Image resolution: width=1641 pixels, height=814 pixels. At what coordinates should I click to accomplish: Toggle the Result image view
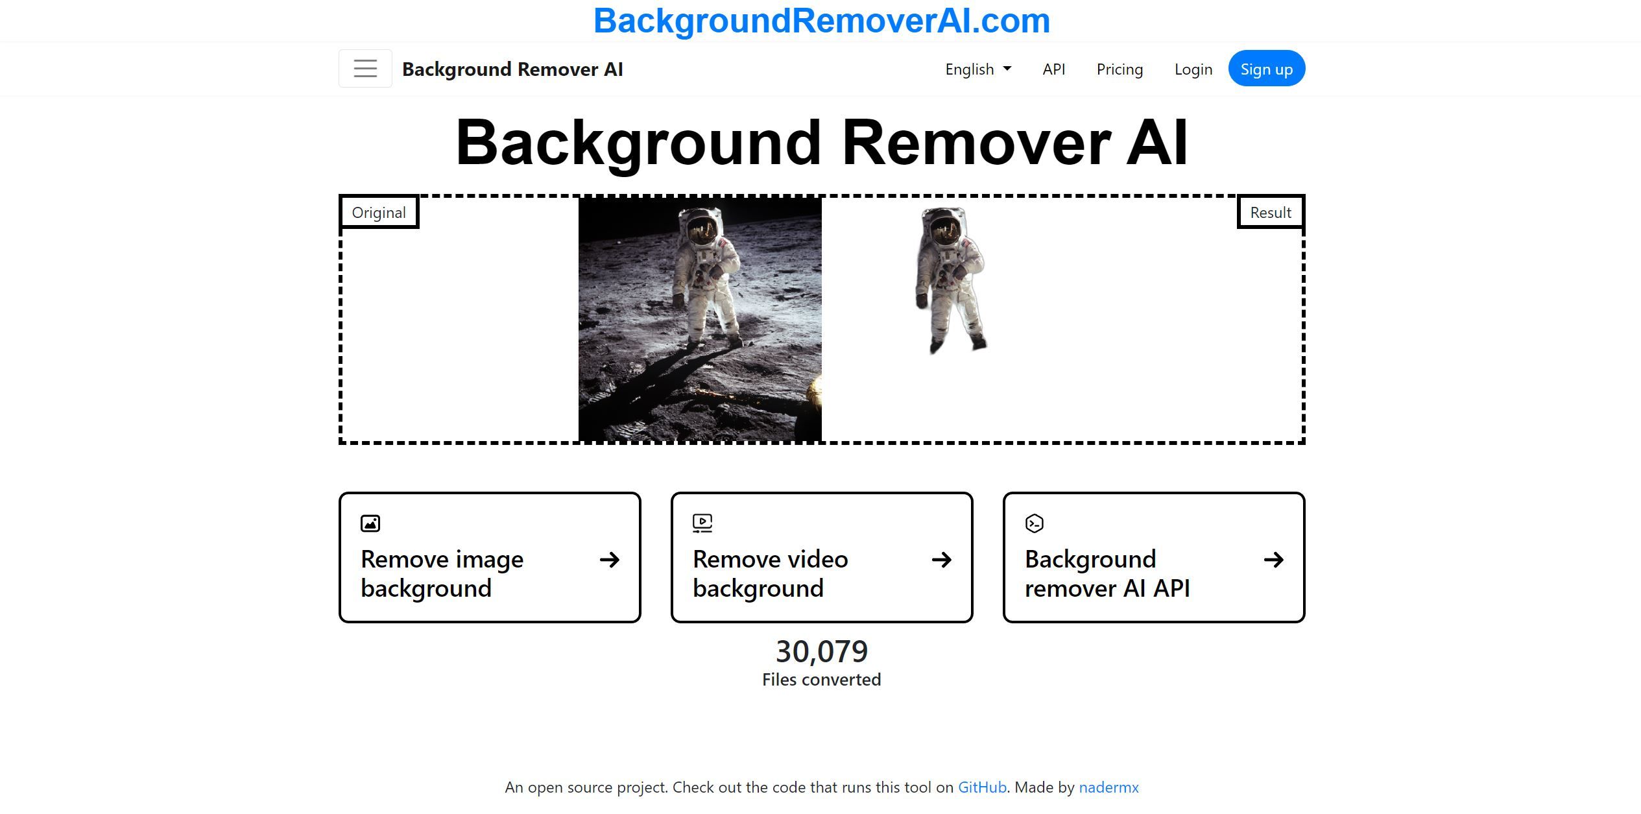point(1269,211)
